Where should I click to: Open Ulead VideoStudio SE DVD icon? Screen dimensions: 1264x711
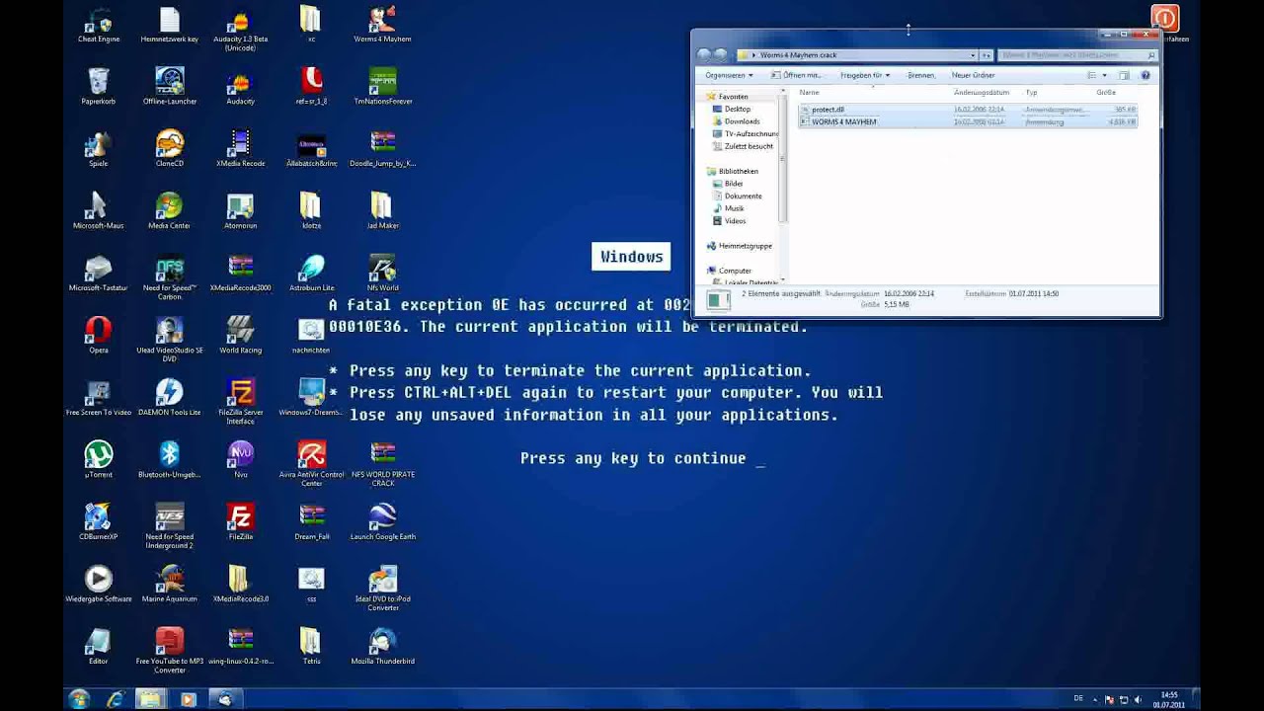169,340
